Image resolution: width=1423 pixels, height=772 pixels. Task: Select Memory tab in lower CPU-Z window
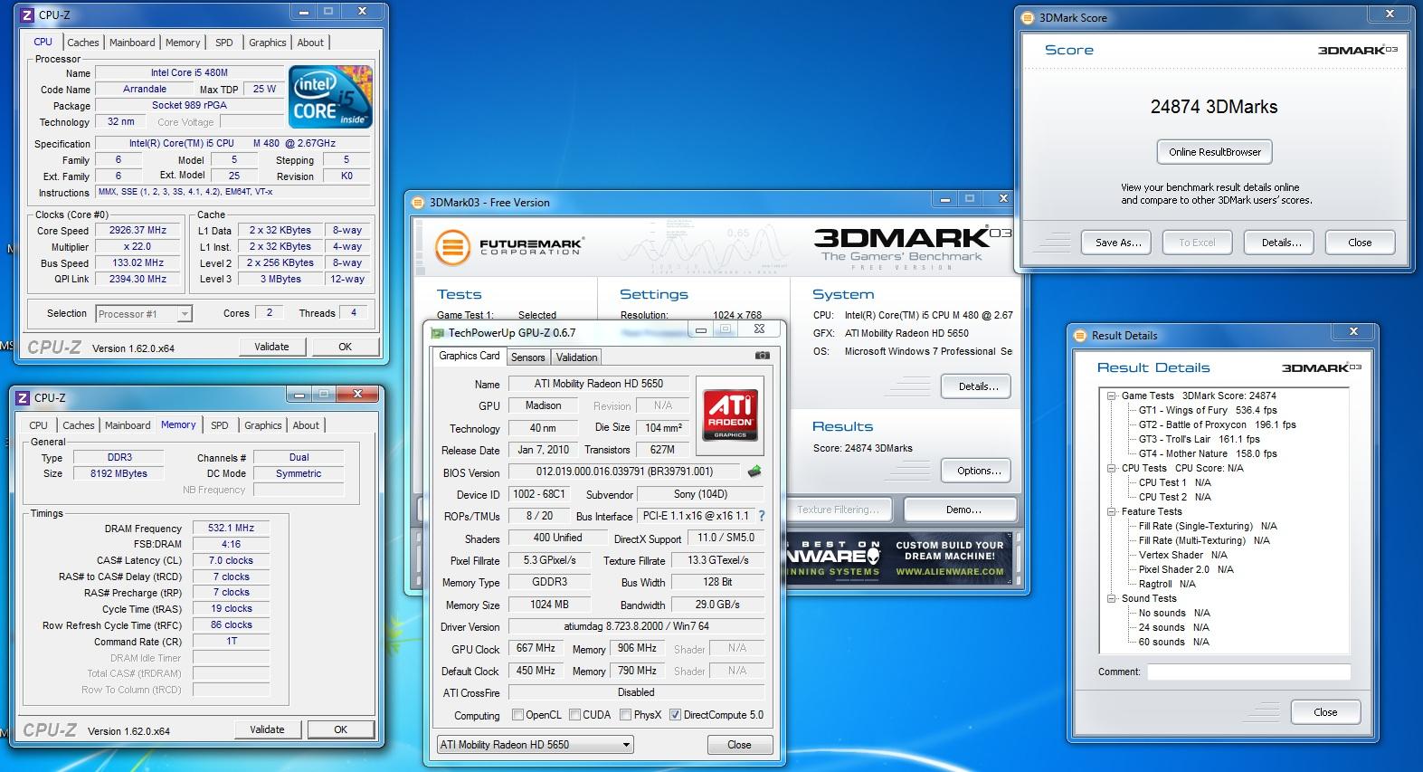[x=178, y=424]
